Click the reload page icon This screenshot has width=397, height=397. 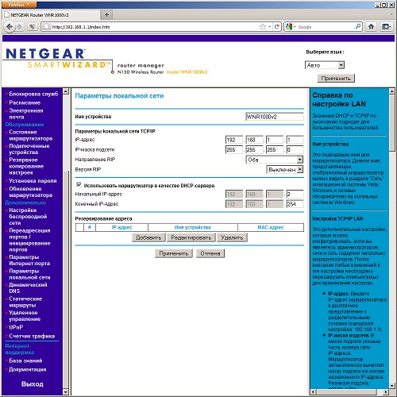click(277, 27)
